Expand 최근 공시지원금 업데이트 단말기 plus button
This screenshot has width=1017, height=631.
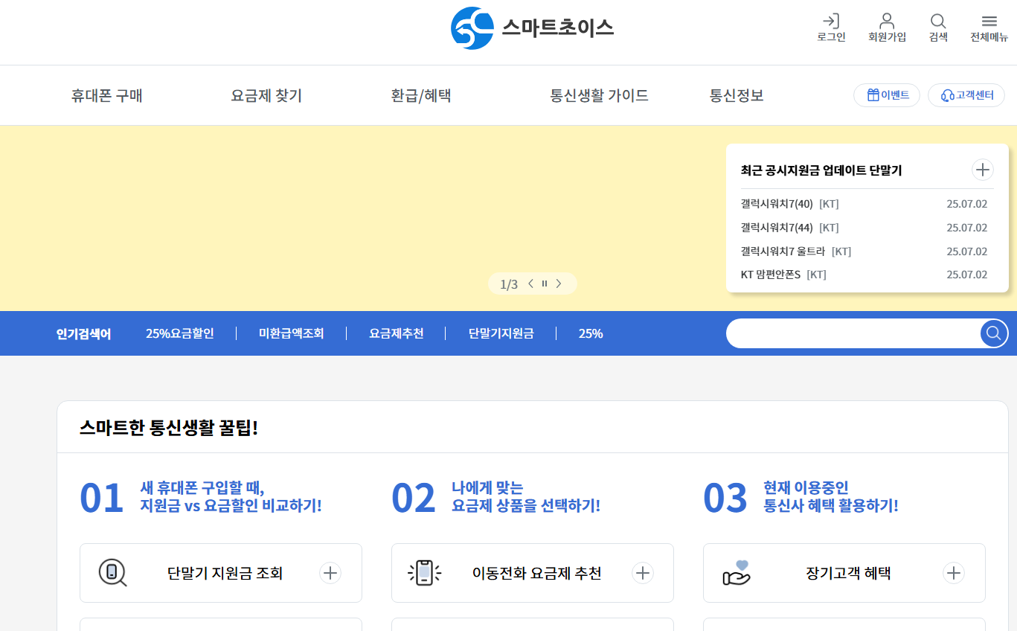click(x=983, y=170)
